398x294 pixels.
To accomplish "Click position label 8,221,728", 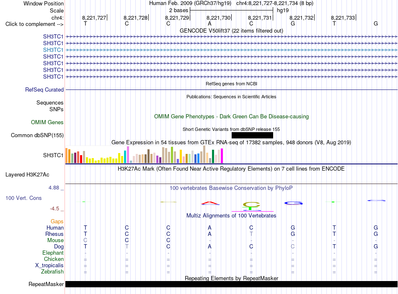I will [x=136, y=18].
